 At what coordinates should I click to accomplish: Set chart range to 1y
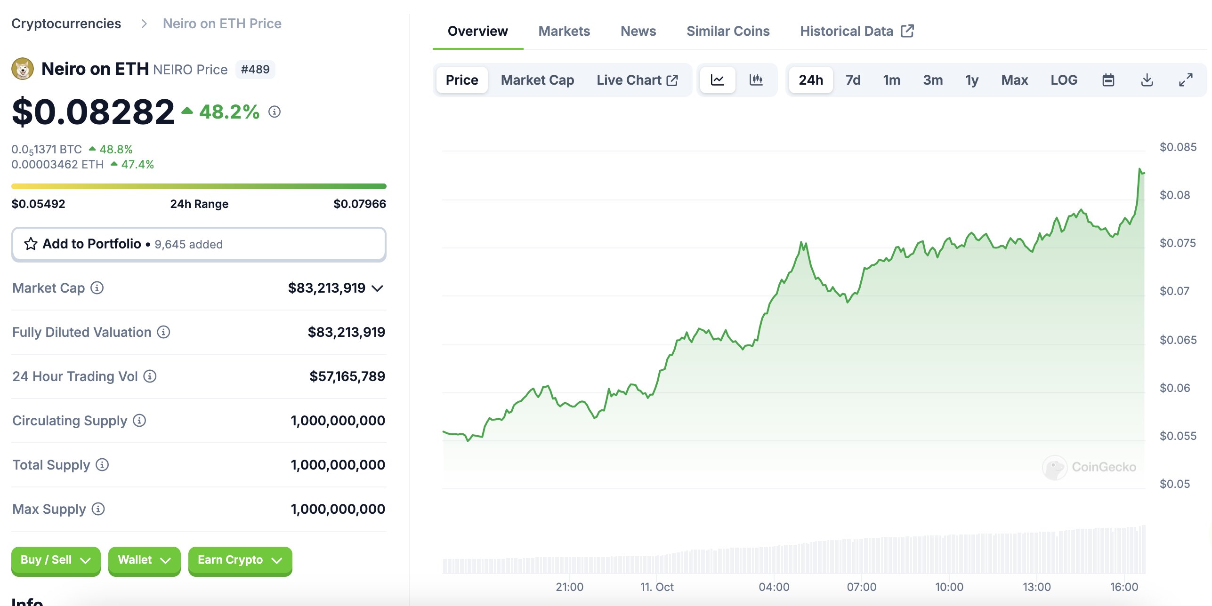972,80
